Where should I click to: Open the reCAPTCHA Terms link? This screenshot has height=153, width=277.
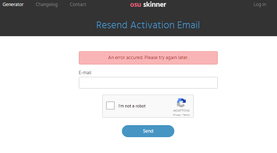[186, 115]
